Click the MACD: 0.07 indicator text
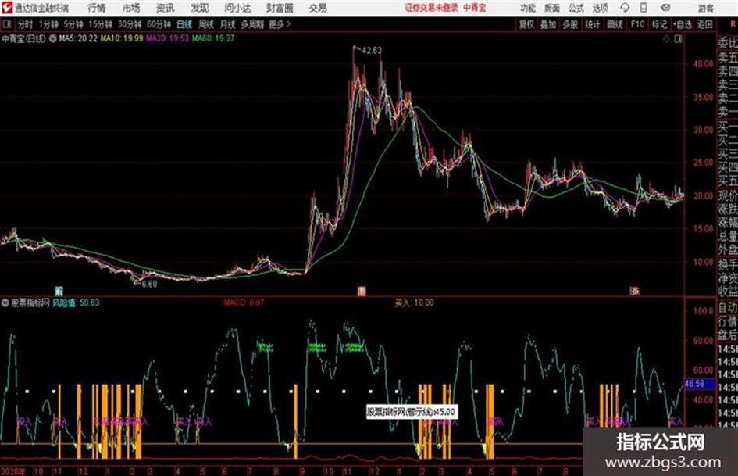The image size is (738, 476). tap(244, 302)
